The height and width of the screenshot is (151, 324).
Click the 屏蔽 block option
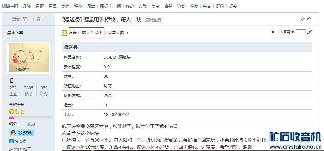tap(220, 6)
